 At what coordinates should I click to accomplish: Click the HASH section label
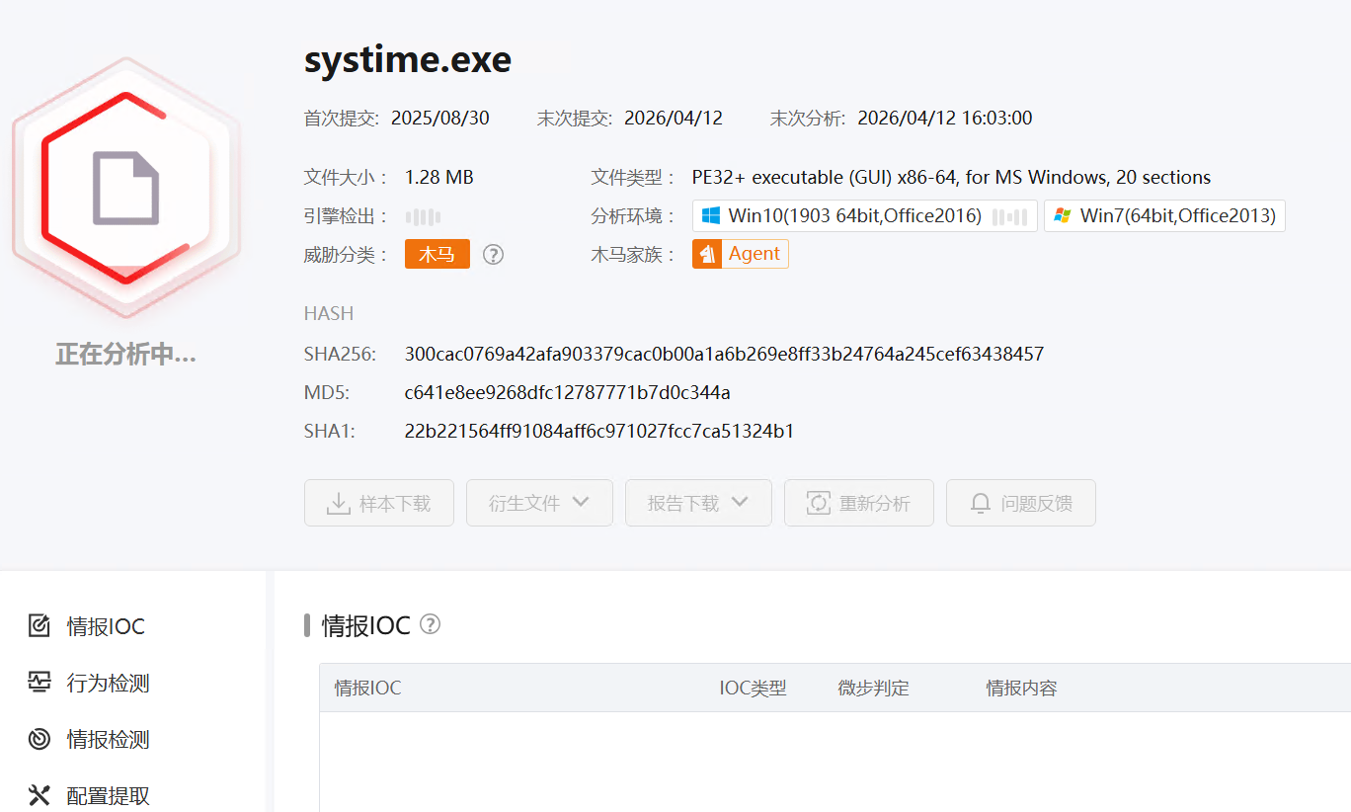click(x=329, y=313)
